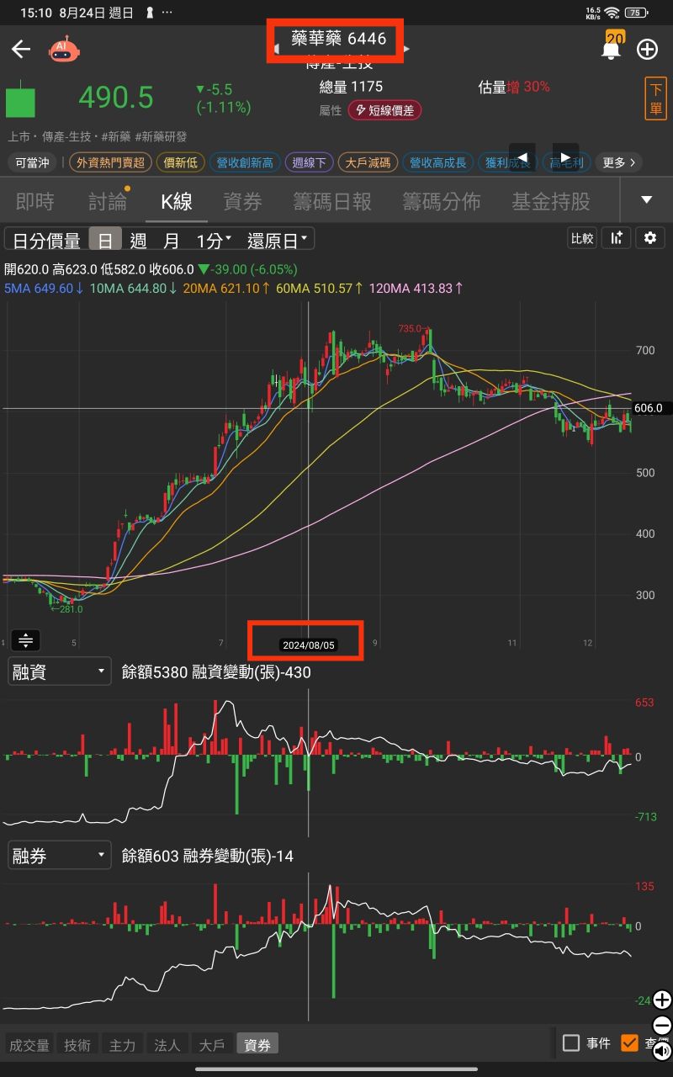Click the chart height adjust icon
The width and height of the screenshot is (673, 1077).
pos(25,640)
